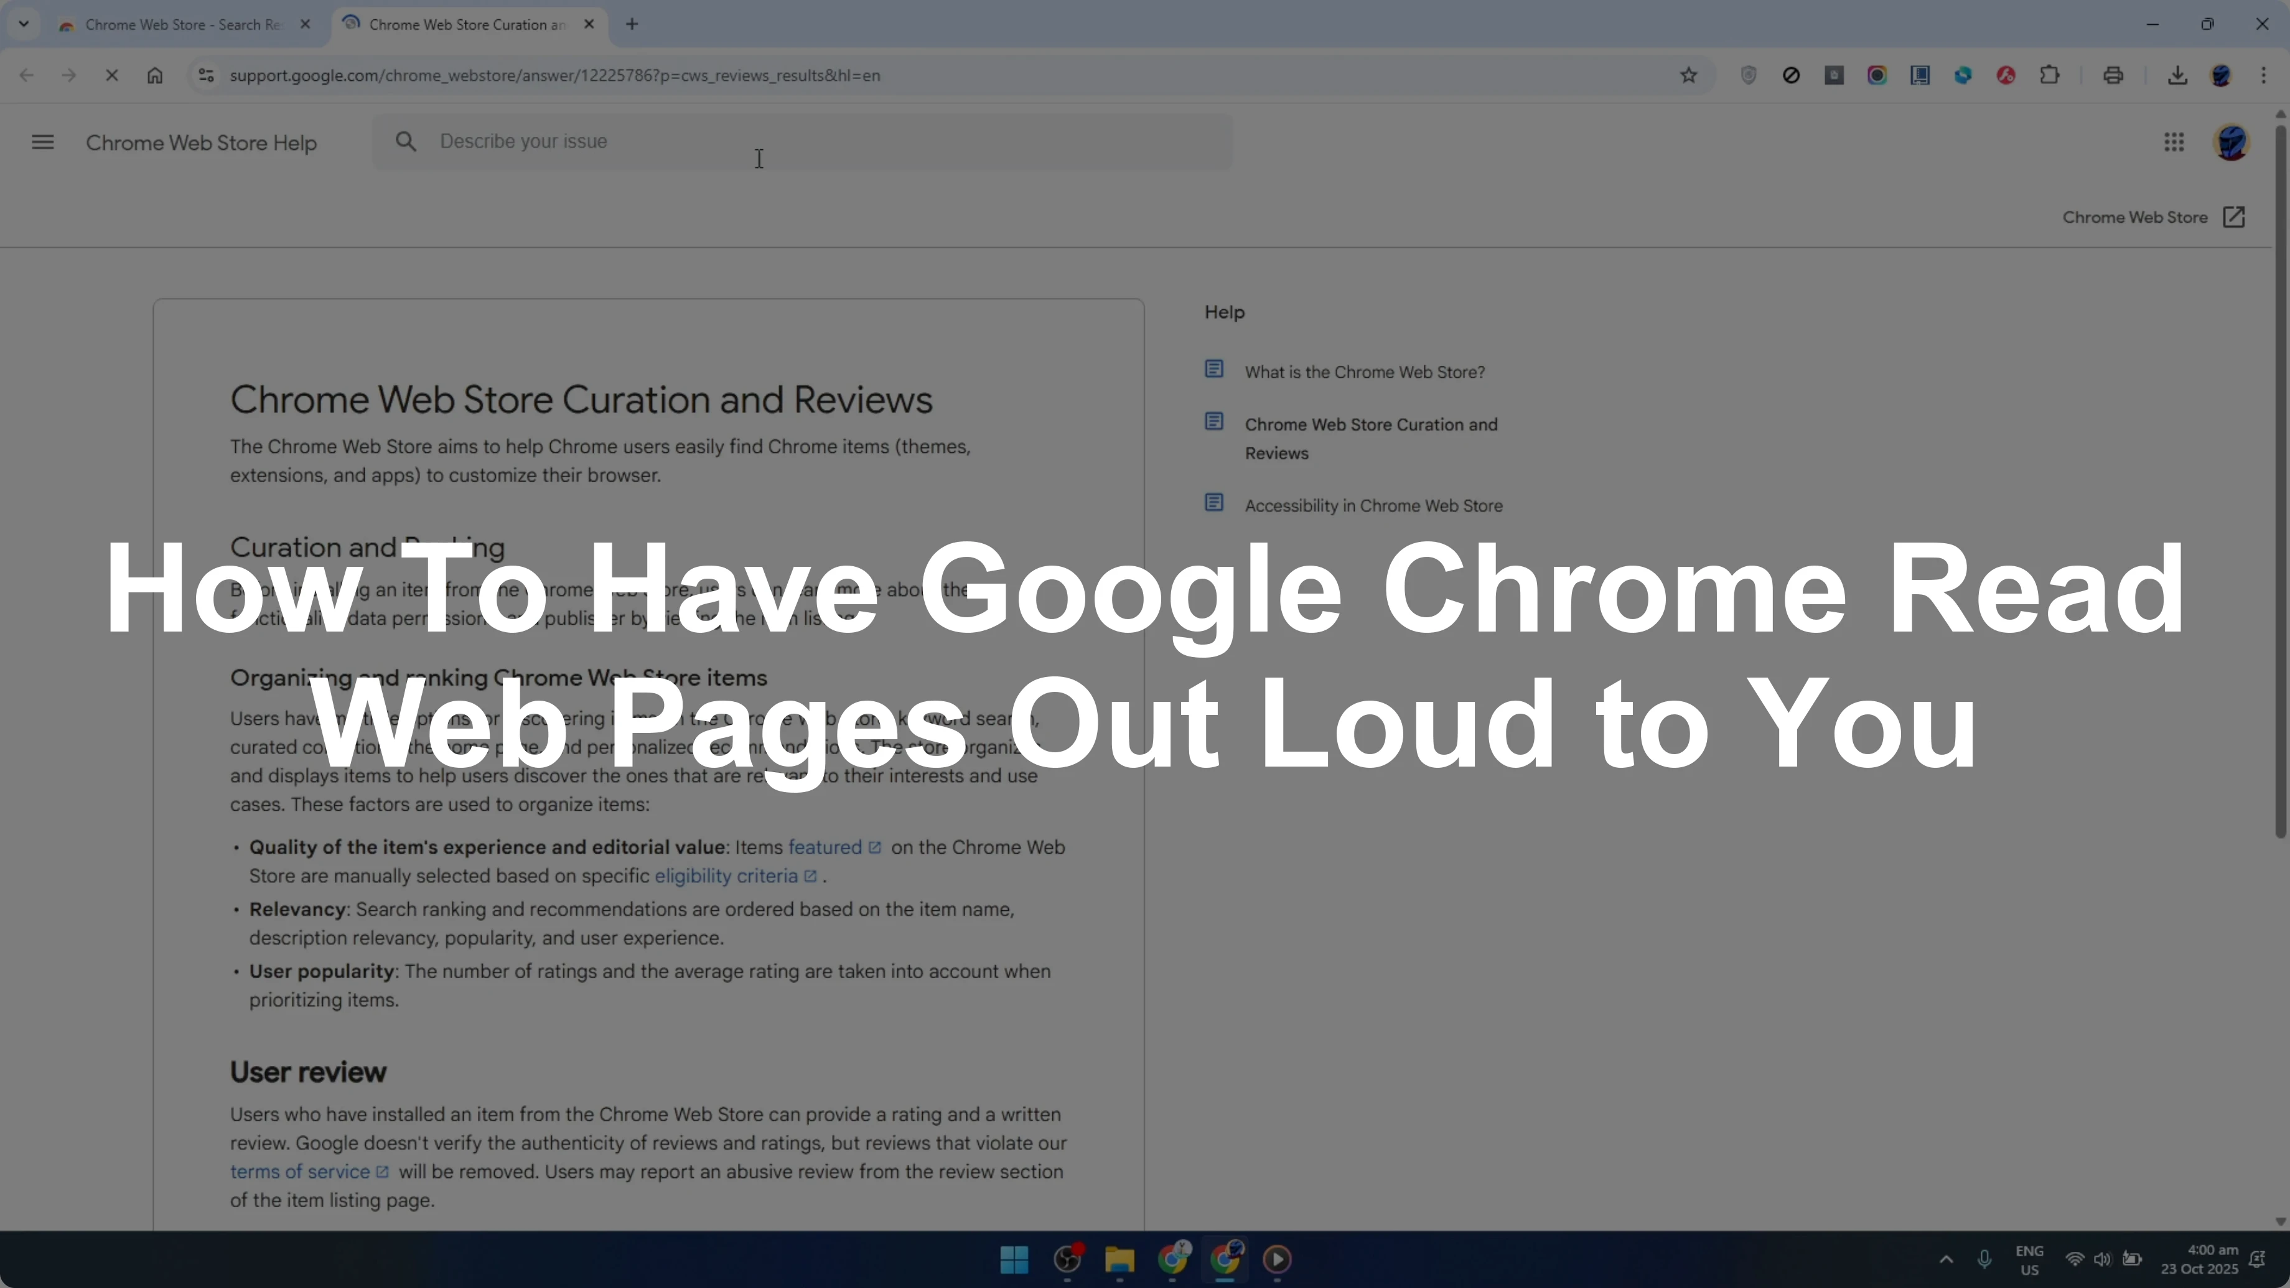View site information icon in address bar

coord(206,75)
